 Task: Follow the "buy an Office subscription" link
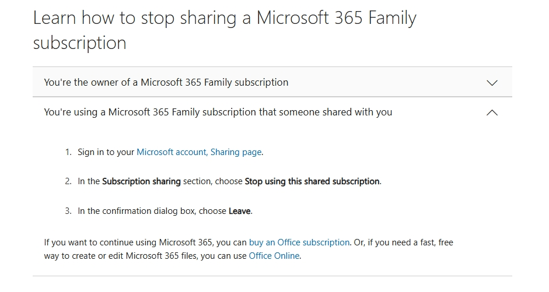click(299, 242)
